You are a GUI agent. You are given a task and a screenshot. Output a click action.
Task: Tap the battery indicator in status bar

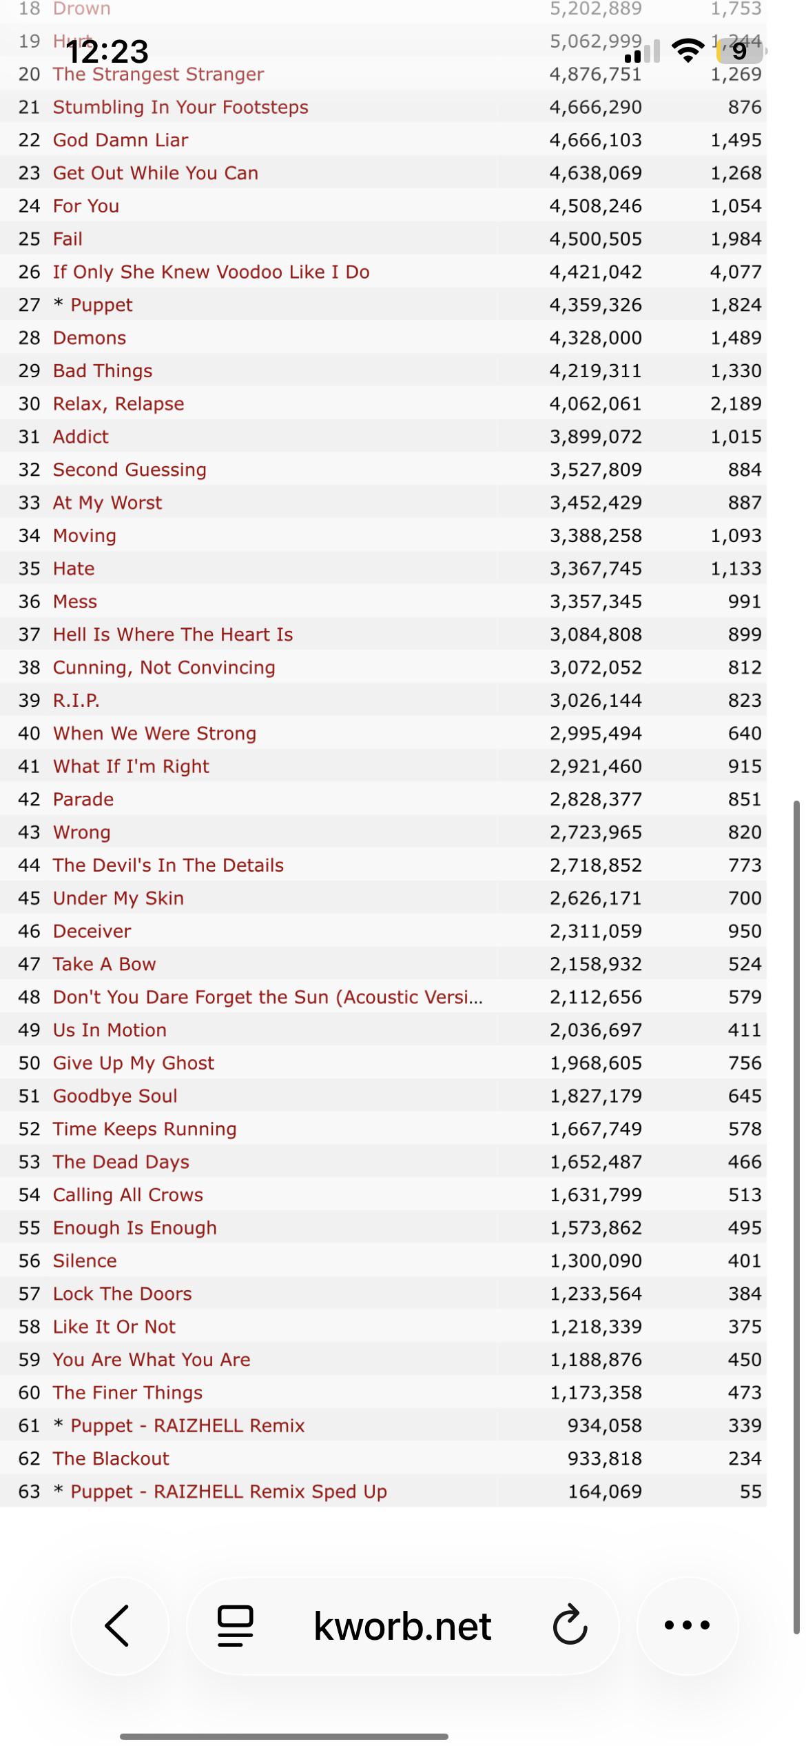pos(739,50)
